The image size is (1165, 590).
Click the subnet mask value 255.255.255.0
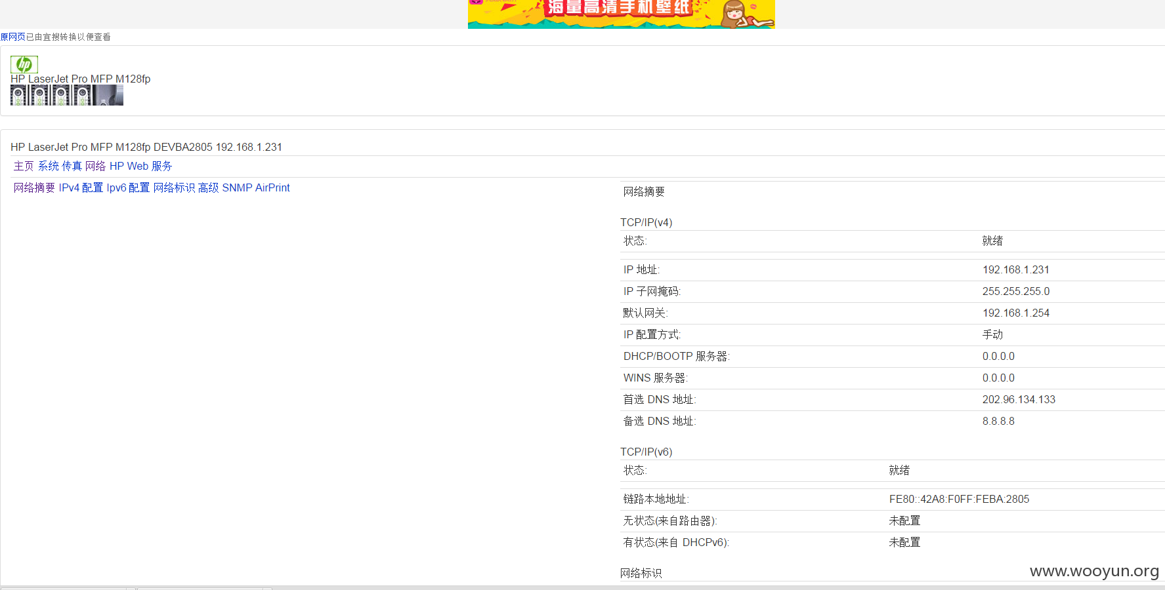click(1016, 292)
